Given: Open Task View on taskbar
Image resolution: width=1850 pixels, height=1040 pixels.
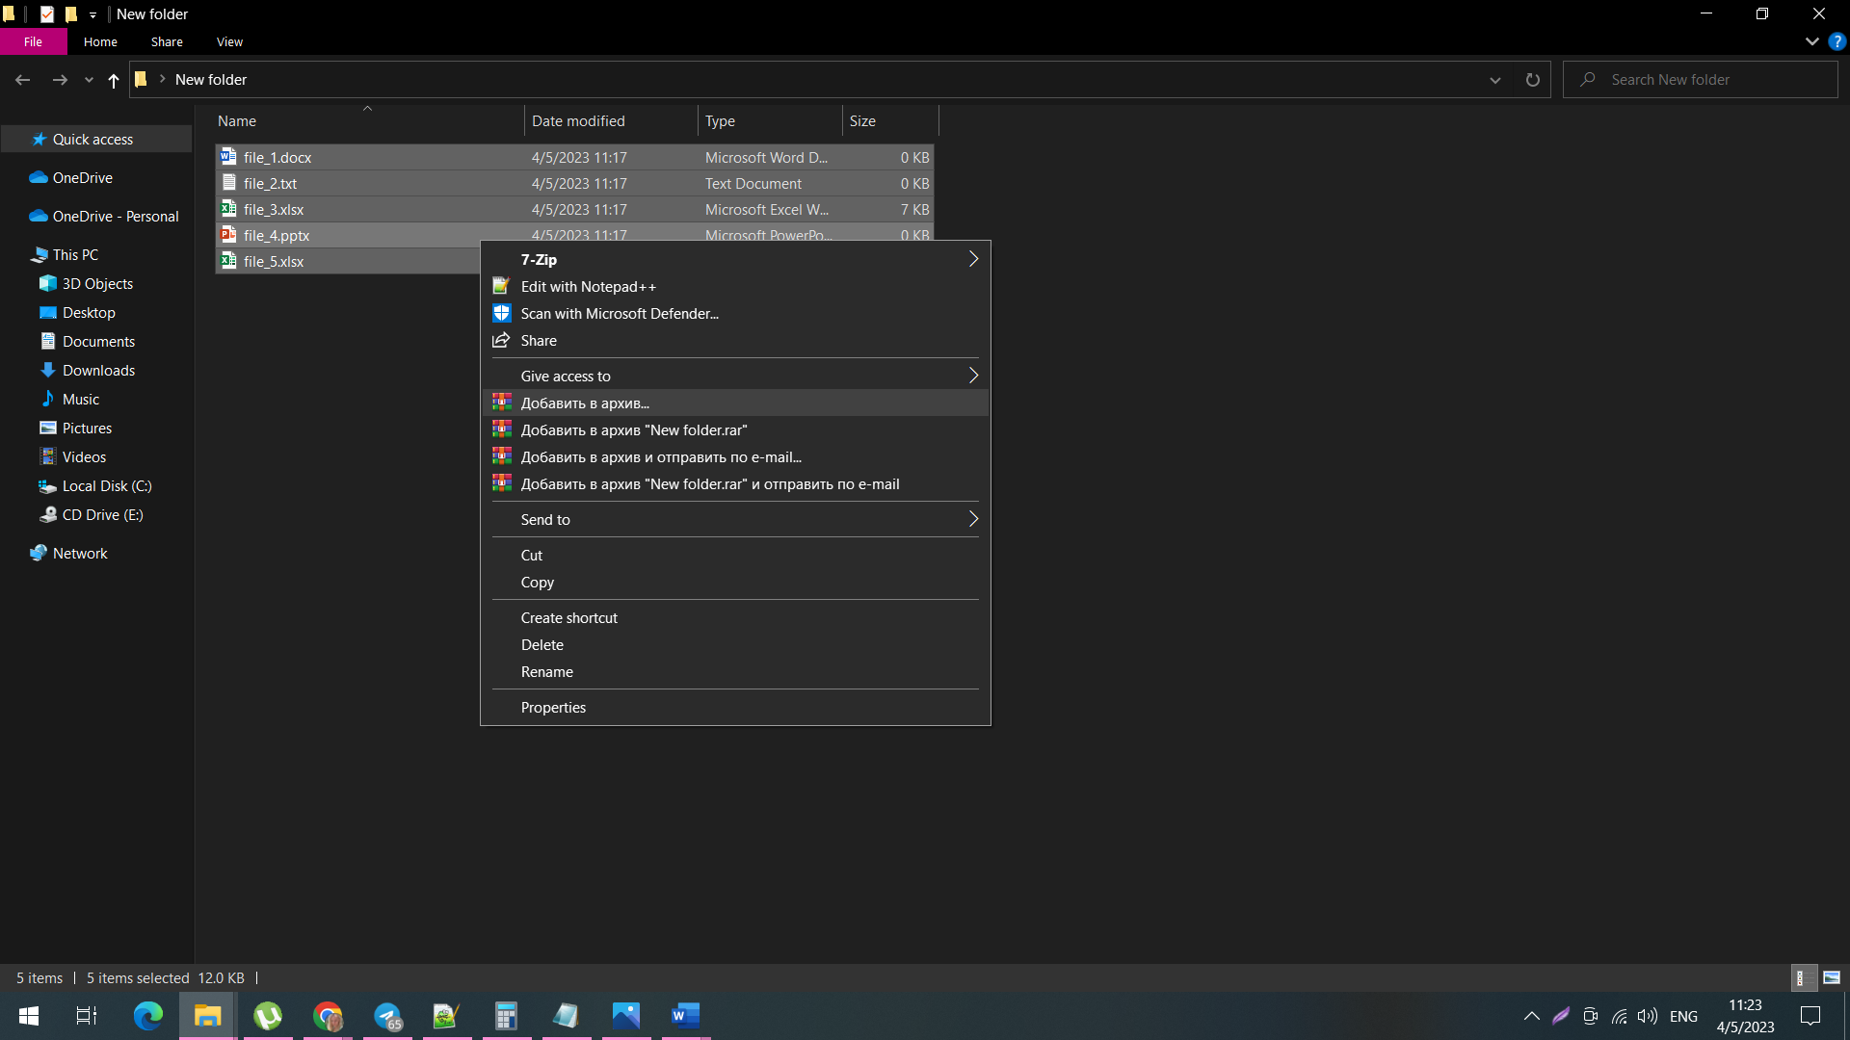Looking at the screenshot, I should (x=87, y=1016).
